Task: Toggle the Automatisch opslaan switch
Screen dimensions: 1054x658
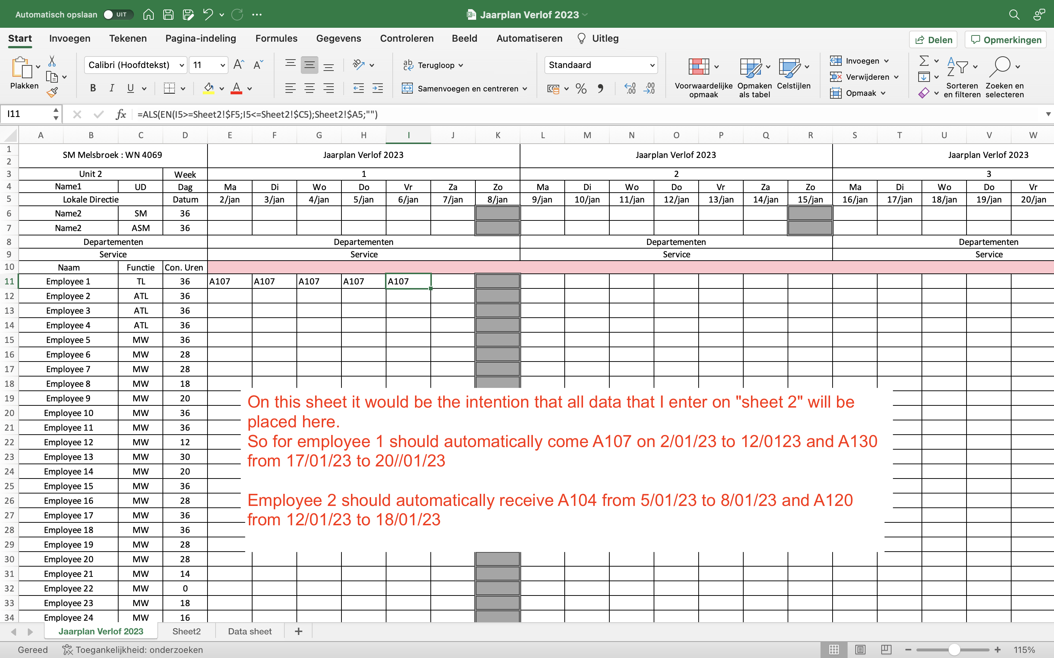Action: point(117,14)
